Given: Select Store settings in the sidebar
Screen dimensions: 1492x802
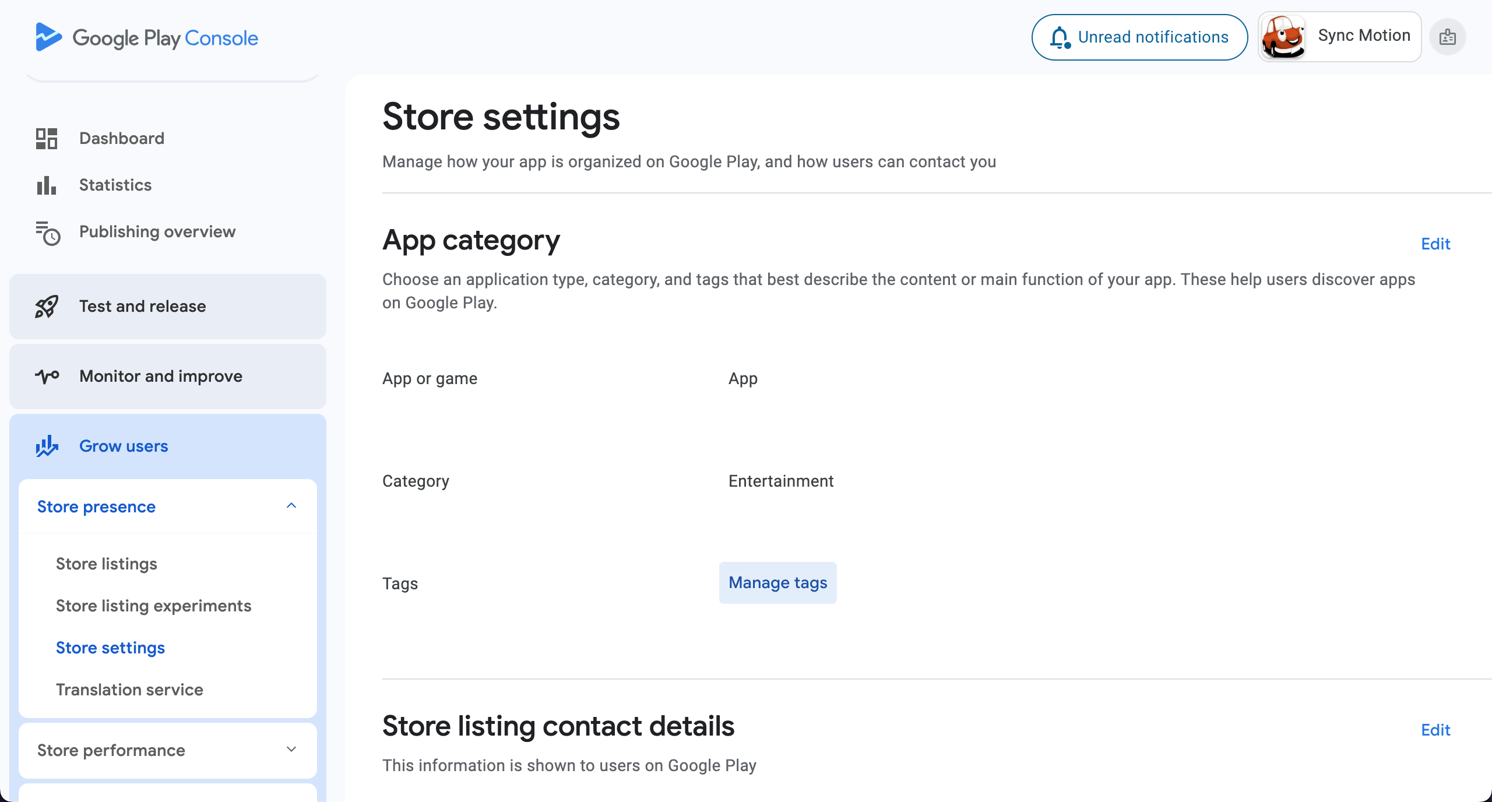Looking at the screenshot, I should click(x=111, y=648).
